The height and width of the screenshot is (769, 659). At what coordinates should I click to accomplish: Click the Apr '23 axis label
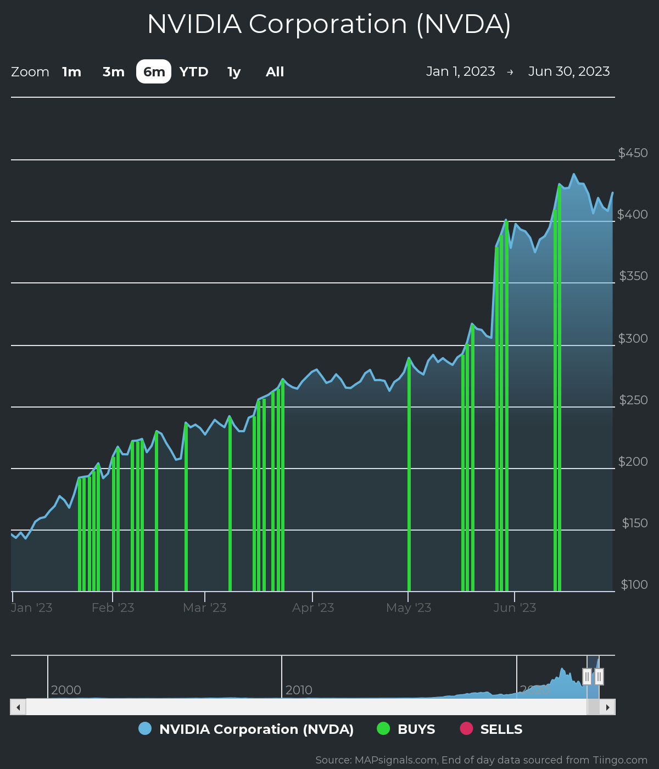pyautogui.click(x=313, y=608)
